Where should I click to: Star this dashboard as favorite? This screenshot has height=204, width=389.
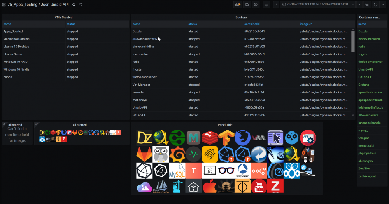[x=74, y=4]
